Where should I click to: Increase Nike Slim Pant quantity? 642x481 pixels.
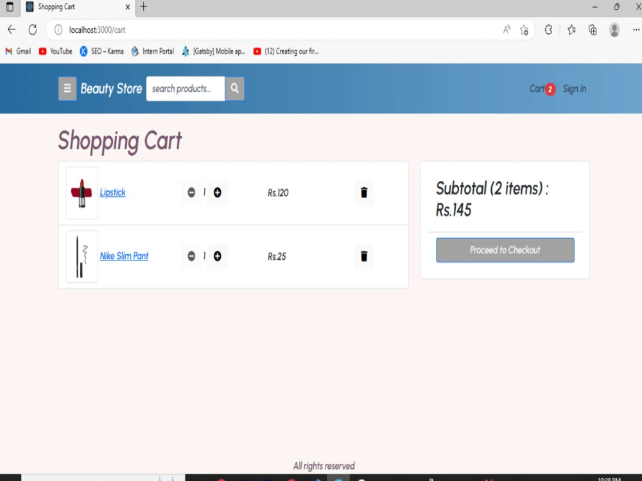[218, 256]
